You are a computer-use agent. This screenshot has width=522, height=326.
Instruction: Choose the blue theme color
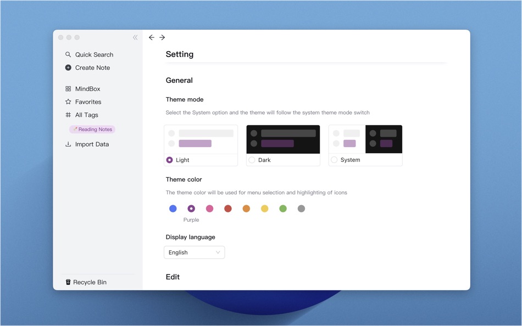pyautogui.click(x=173, y=209)
